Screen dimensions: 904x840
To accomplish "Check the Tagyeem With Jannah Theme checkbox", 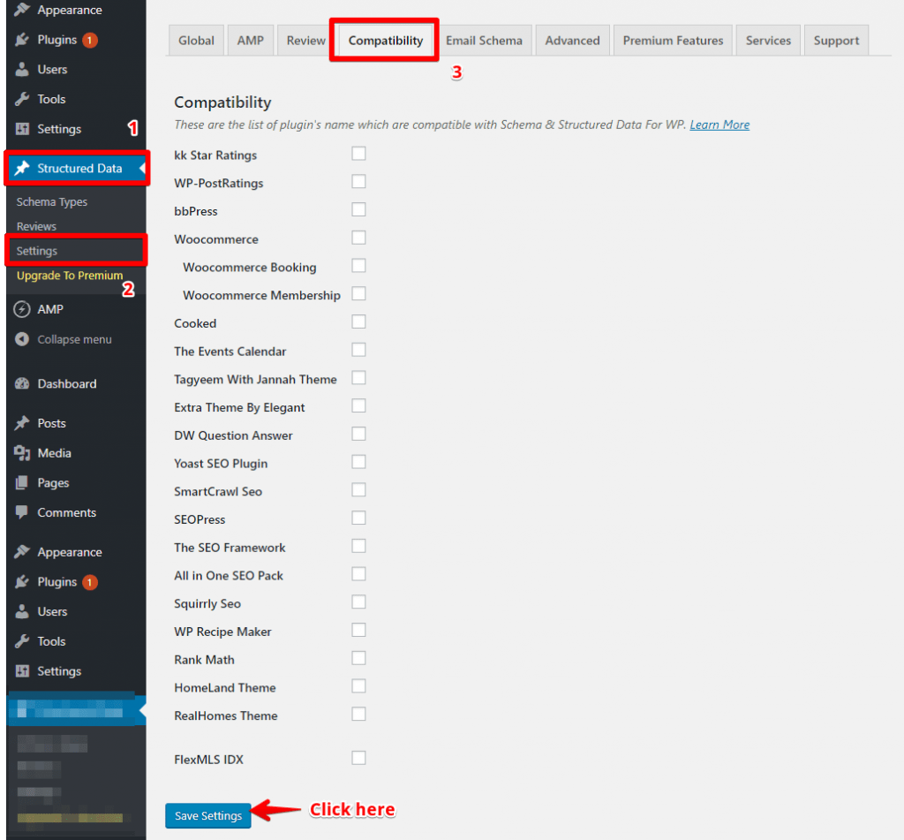I will [x=358, y=378].
